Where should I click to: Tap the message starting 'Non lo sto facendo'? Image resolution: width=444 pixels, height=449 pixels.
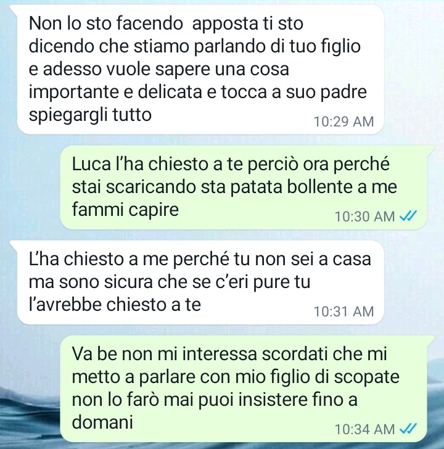[x=200, y=70]
